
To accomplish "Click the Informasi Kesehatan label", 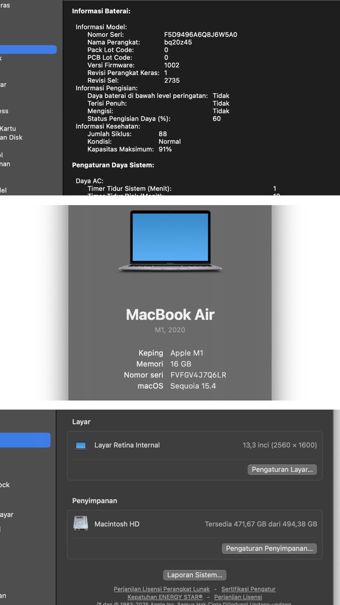I will coord(108,127).
